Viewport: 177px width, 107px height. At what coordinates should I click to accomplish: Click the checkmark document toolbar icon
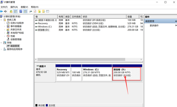tap(35, 11)
